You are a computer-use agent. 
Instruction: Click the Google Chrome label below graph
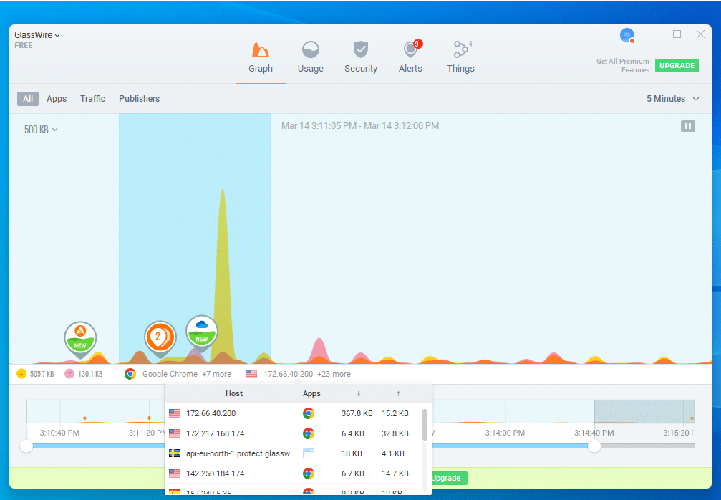click(x=170, y=374)
